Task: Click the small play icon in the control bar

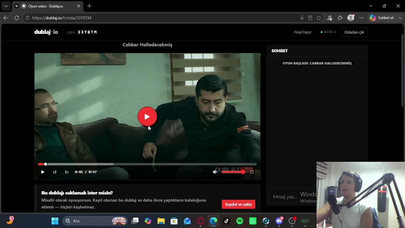Action: coord(43,172)
